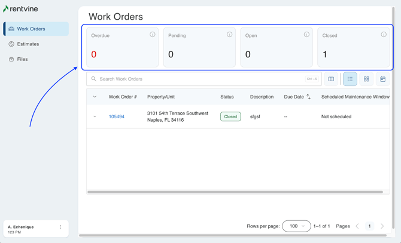Sort by Due Date arrows icon
Image resolution: width=401 pixels, height=243 pixels.
(309, 97)
